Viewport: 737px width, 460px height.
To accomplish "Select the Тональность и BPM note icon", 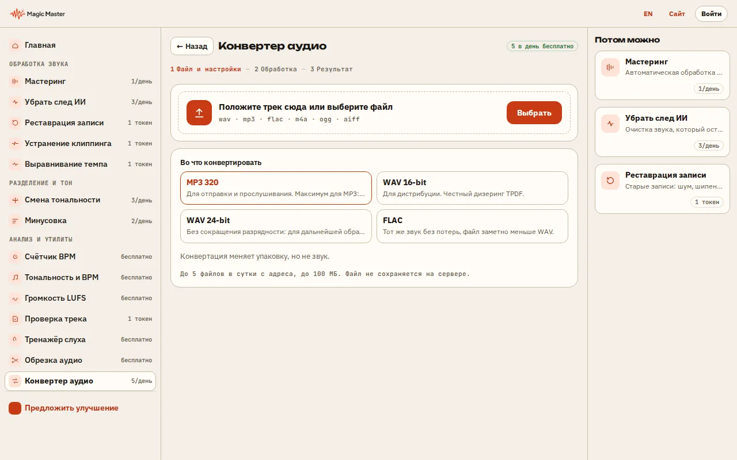I will 15,278.
